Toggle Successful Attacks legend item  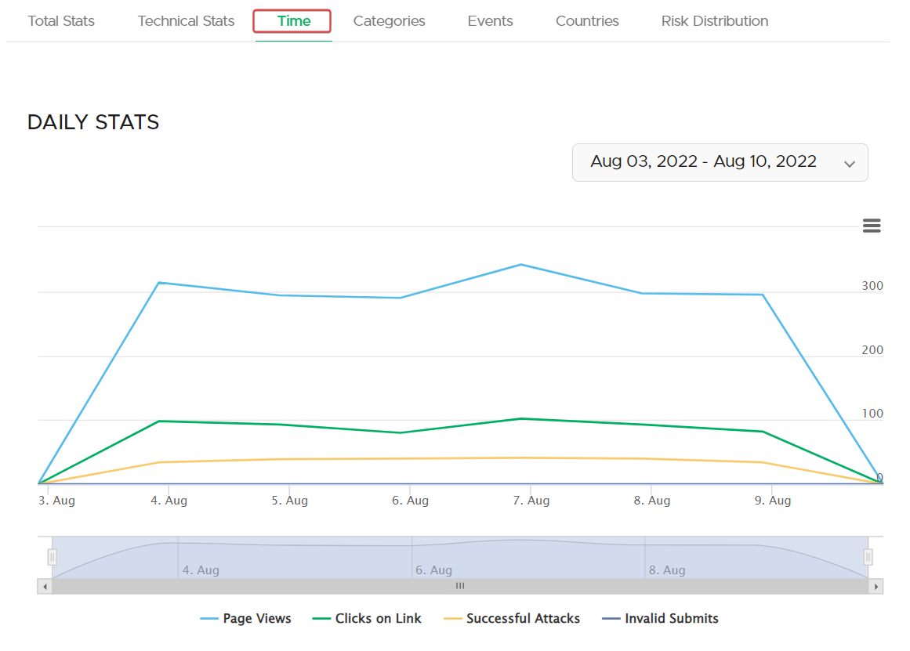click(x=513, y=619)
